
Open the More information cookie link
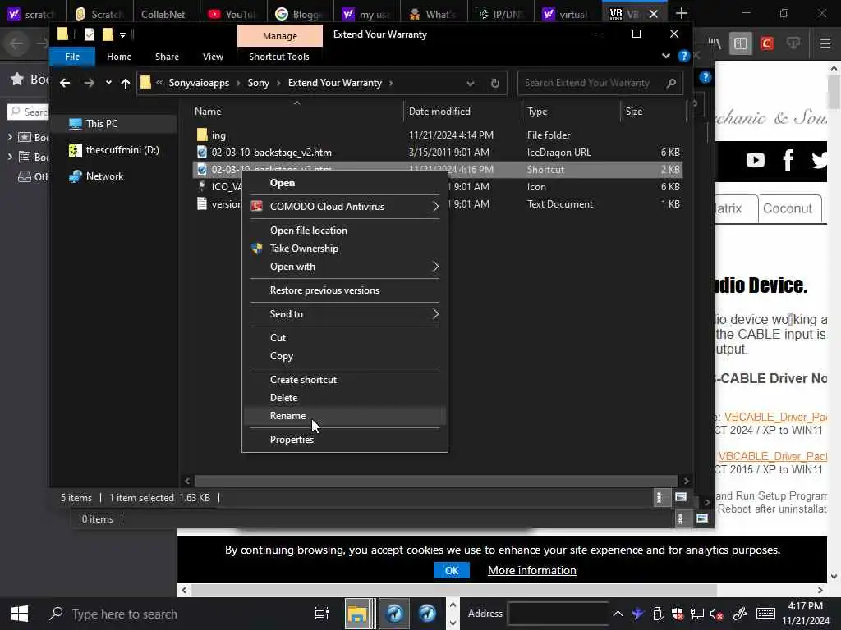[x=531, y=571]
